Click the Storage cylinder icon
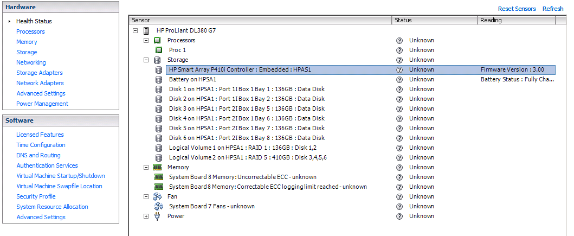 click(157, 60)
